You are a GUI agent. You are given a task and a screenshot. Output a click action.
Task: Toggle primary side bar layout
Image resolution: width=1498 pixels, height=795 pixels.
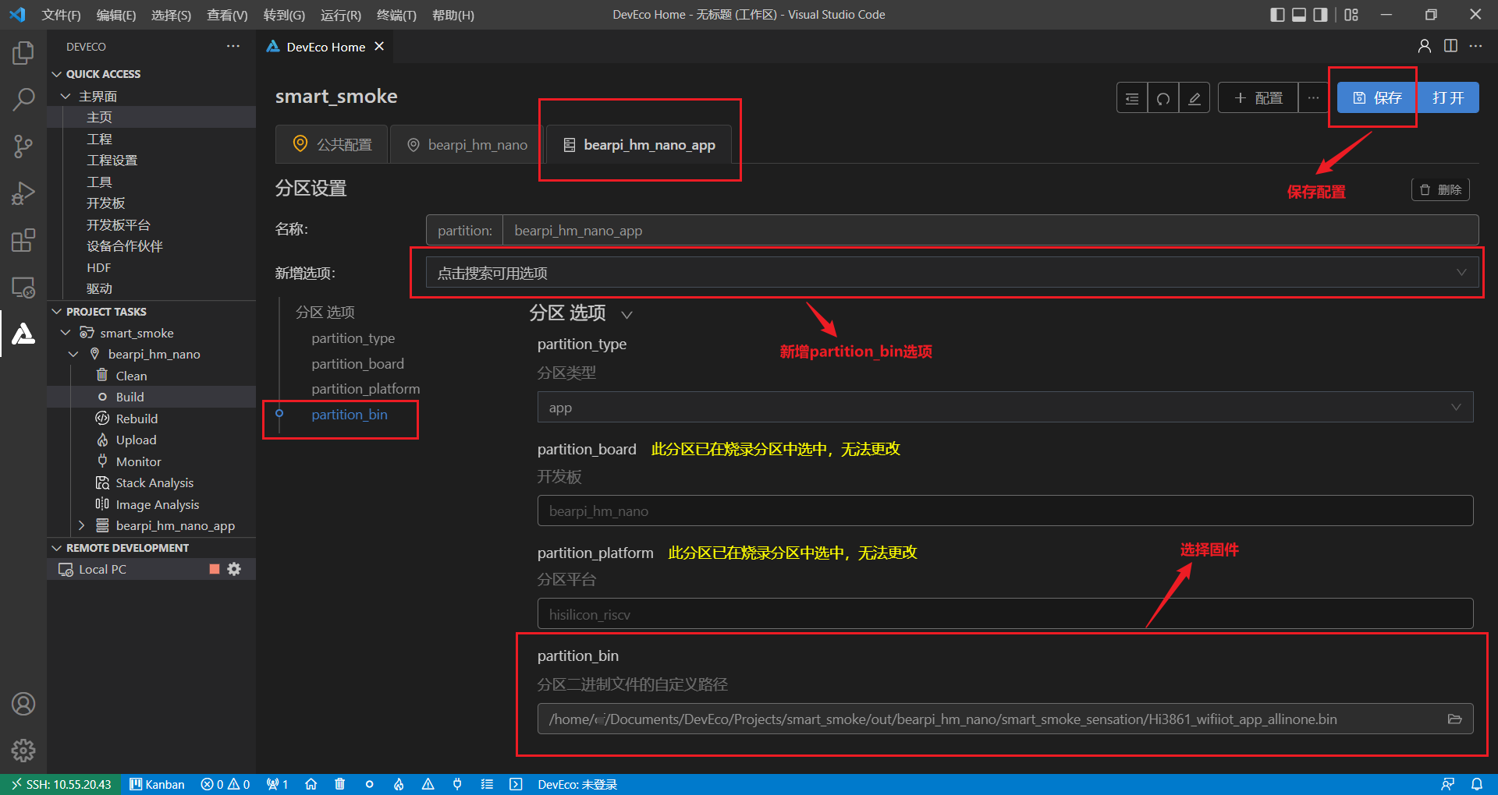tap(1277, 15)
